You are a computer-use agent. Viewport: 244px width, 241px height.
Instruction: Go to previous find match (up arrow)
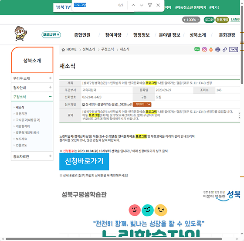pyautogui.click(x=133, y=5)
